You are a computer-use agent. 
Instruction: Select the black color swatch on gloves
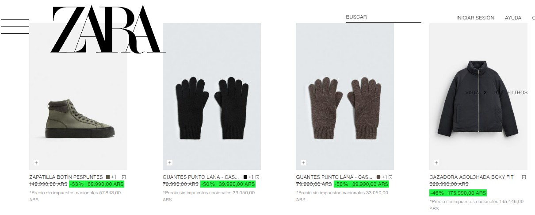click(x=245, y=177)
